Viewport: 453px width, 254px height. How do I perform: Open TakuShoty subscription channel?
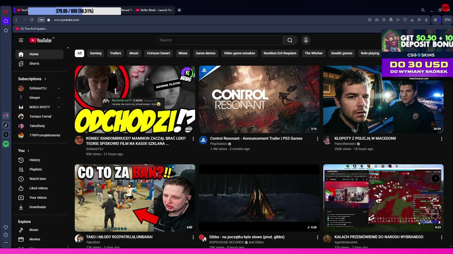39,126
